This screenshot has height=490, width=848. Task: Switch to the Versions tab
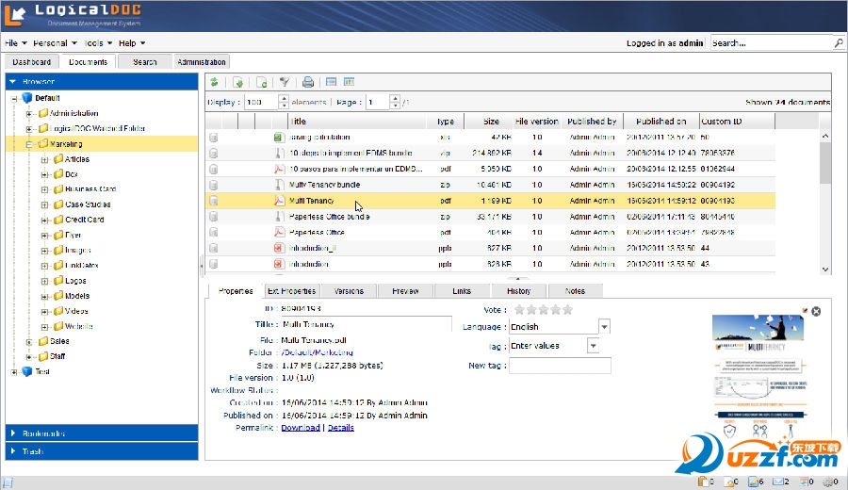(x=348, y=291)
